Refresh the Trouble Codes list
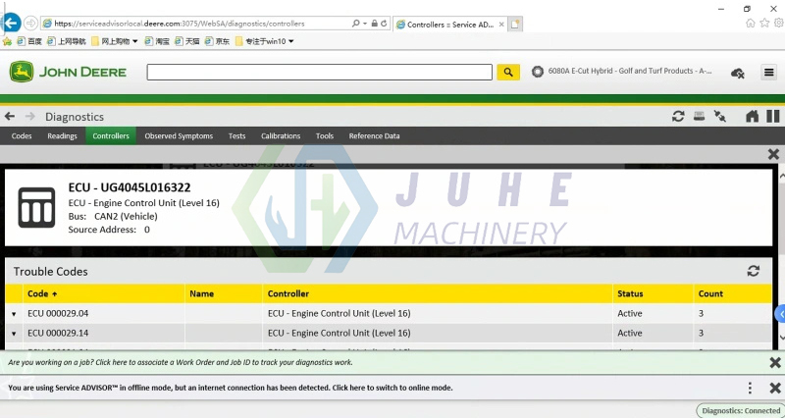The width and height of the screenshot is (785, 420). coord(753,271)
